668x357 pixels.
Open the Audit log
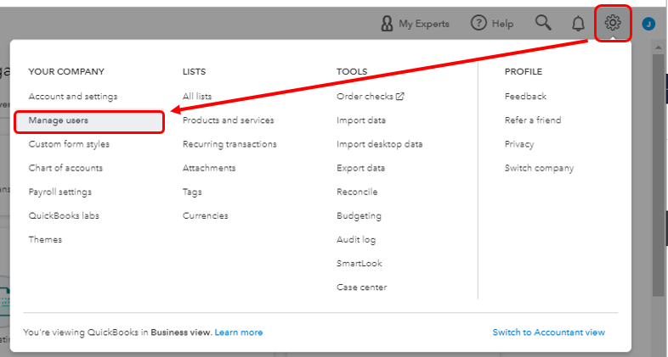pos(355,239)
